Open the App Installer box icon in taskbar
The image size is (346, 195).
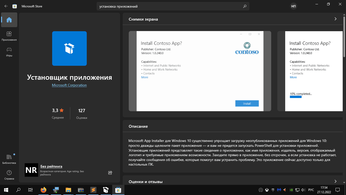(x=106, y=190)
